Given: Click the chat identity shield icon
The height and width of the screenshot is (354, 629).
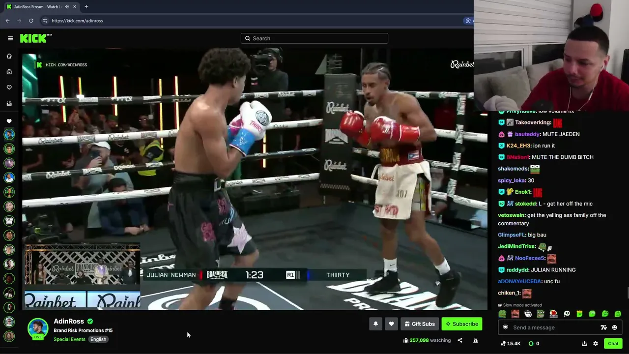Looking at the screenshot, I should tap(506, 327).
